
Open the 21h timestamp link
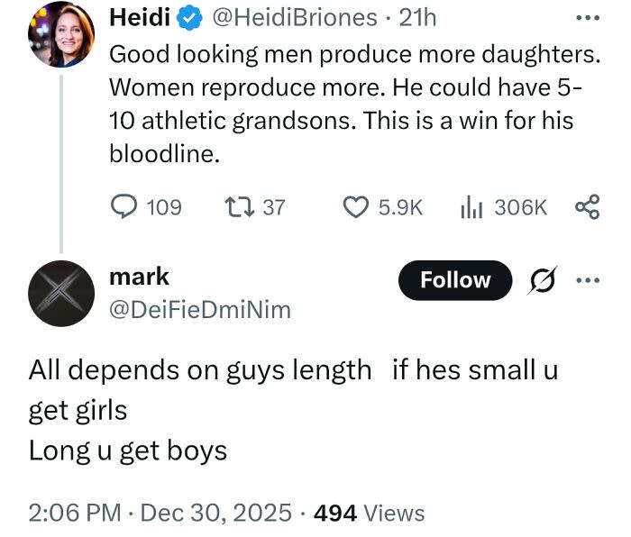click(x=417, y=16)
